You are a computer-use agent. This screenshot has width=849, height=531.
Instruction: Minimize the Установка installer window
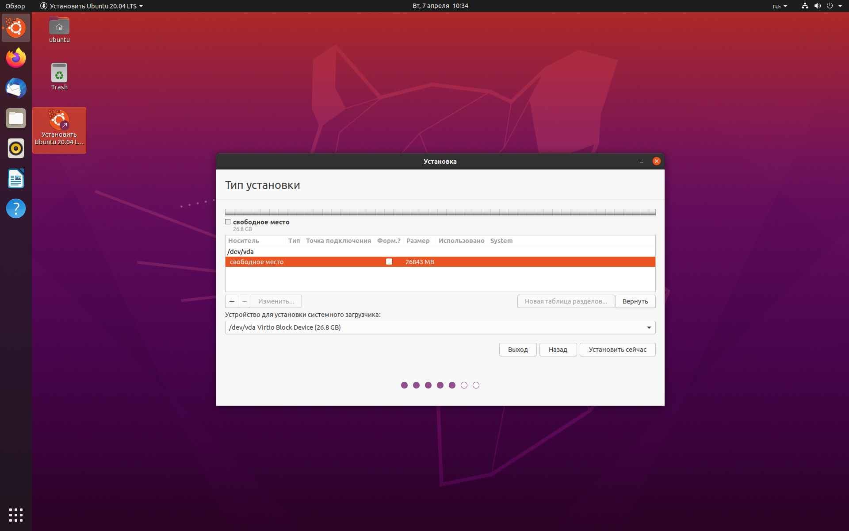(x=642, y=162)
